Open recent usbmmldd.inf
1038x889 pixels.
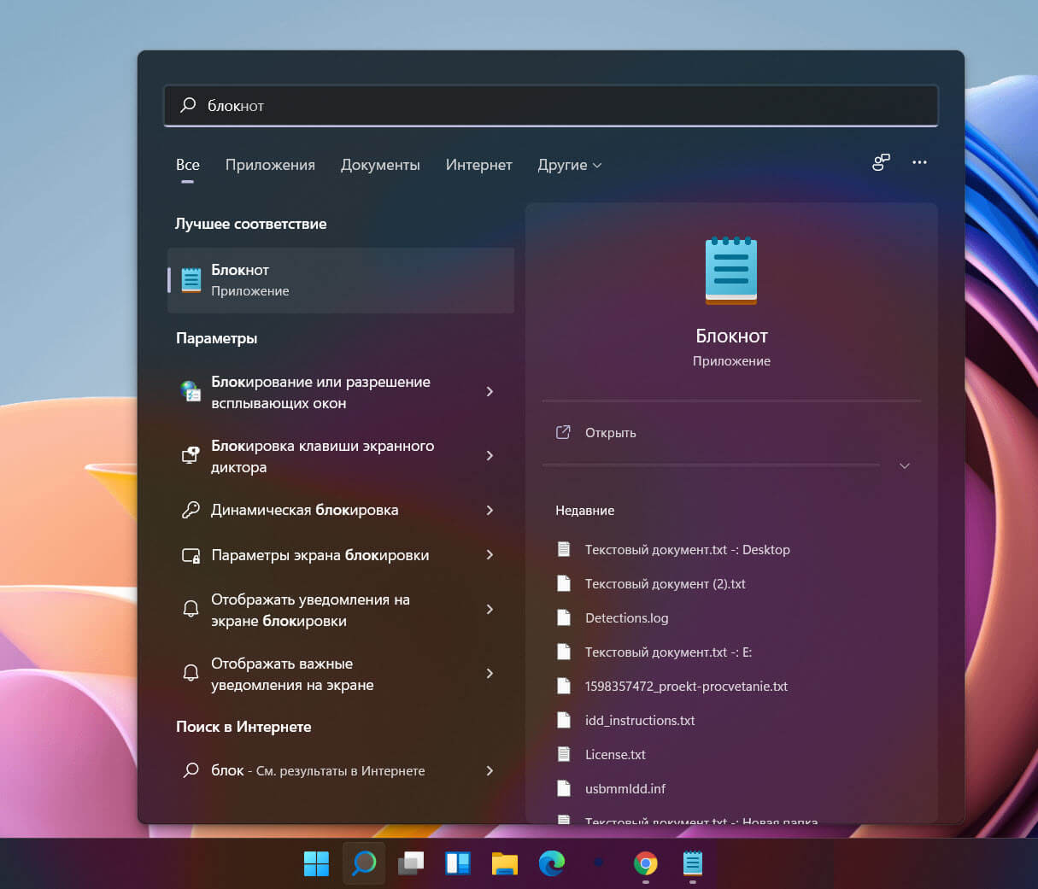coord(625,789)
